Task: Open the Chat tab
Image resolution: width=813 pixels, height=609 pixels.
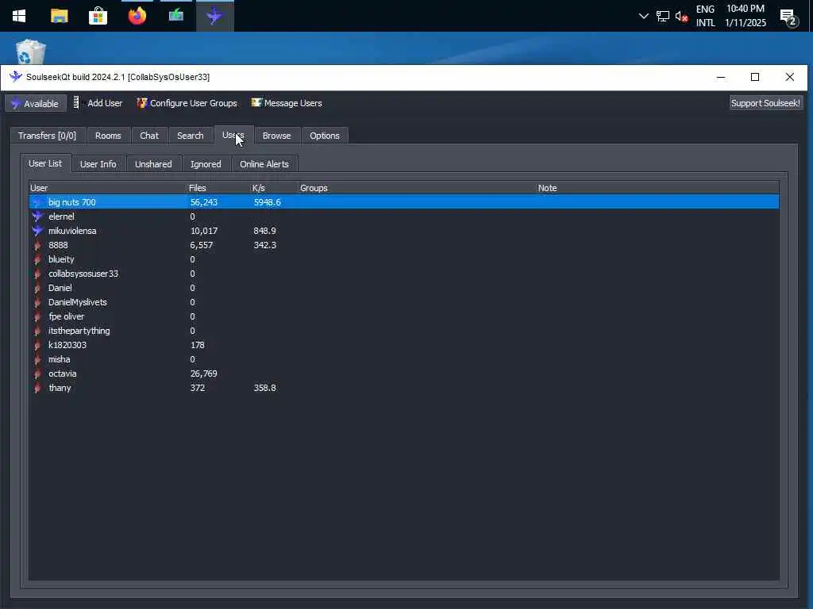Action: pyautogui.click(x=149, y=136)
